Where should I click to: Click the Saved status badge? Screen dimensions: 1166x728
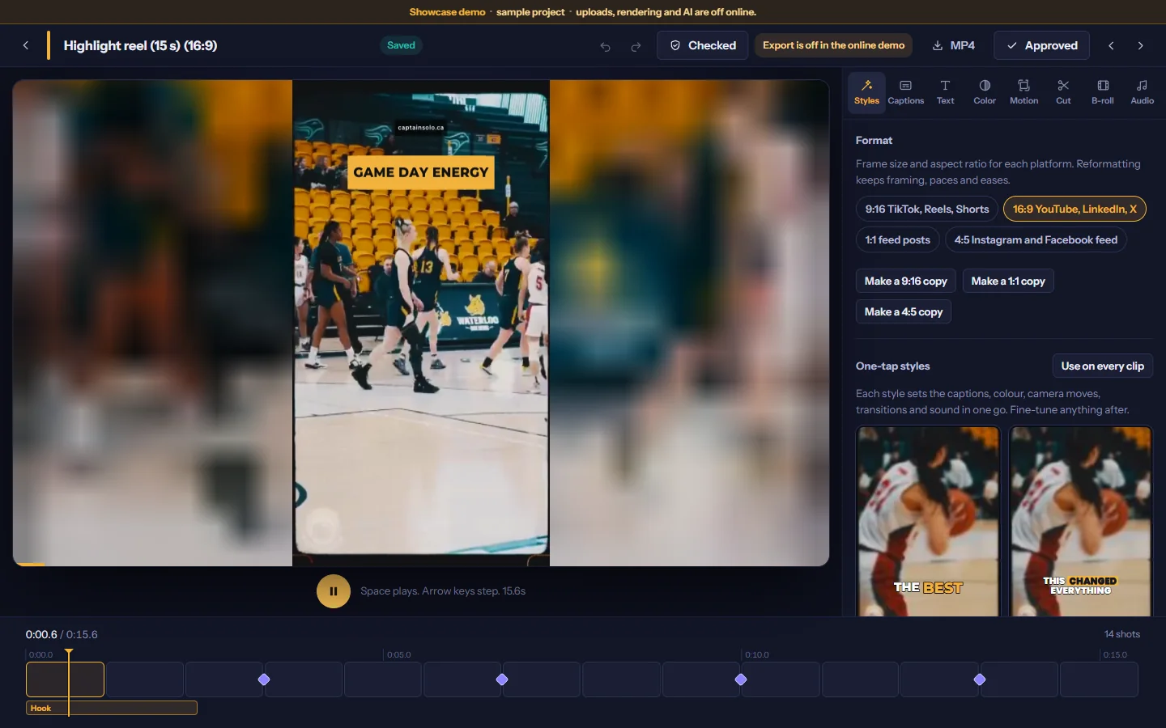coord(401,45)
